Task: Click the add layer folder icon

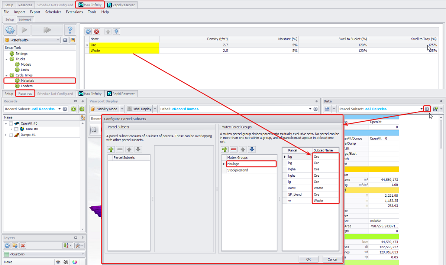Action: click(x=15, y=245)
